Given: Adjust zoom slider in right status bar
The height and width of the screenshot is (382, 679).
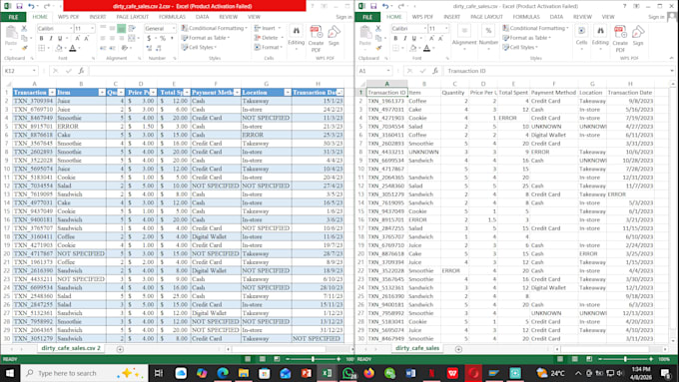Looking at the screenshot, I should [625, 359].
